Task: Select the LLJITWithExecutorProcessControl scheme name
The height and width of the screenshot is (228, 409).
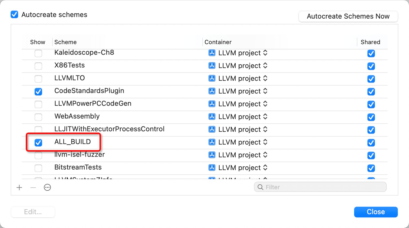Action: 109,129
